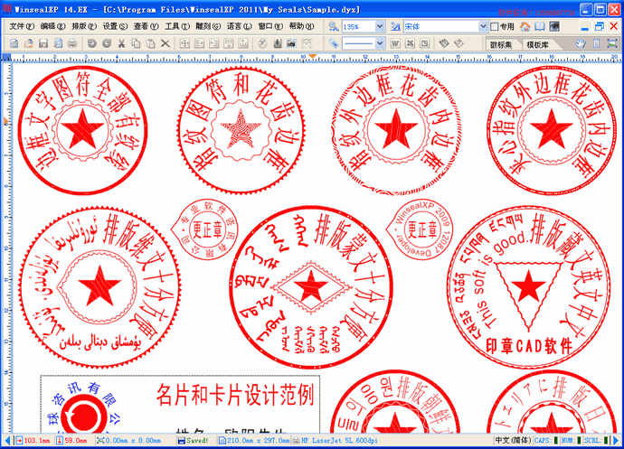Open the 排版(P) menu

[83, 26]
